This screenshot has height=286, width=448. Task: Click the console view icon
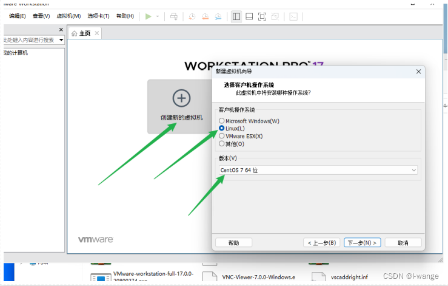point(293,16)
